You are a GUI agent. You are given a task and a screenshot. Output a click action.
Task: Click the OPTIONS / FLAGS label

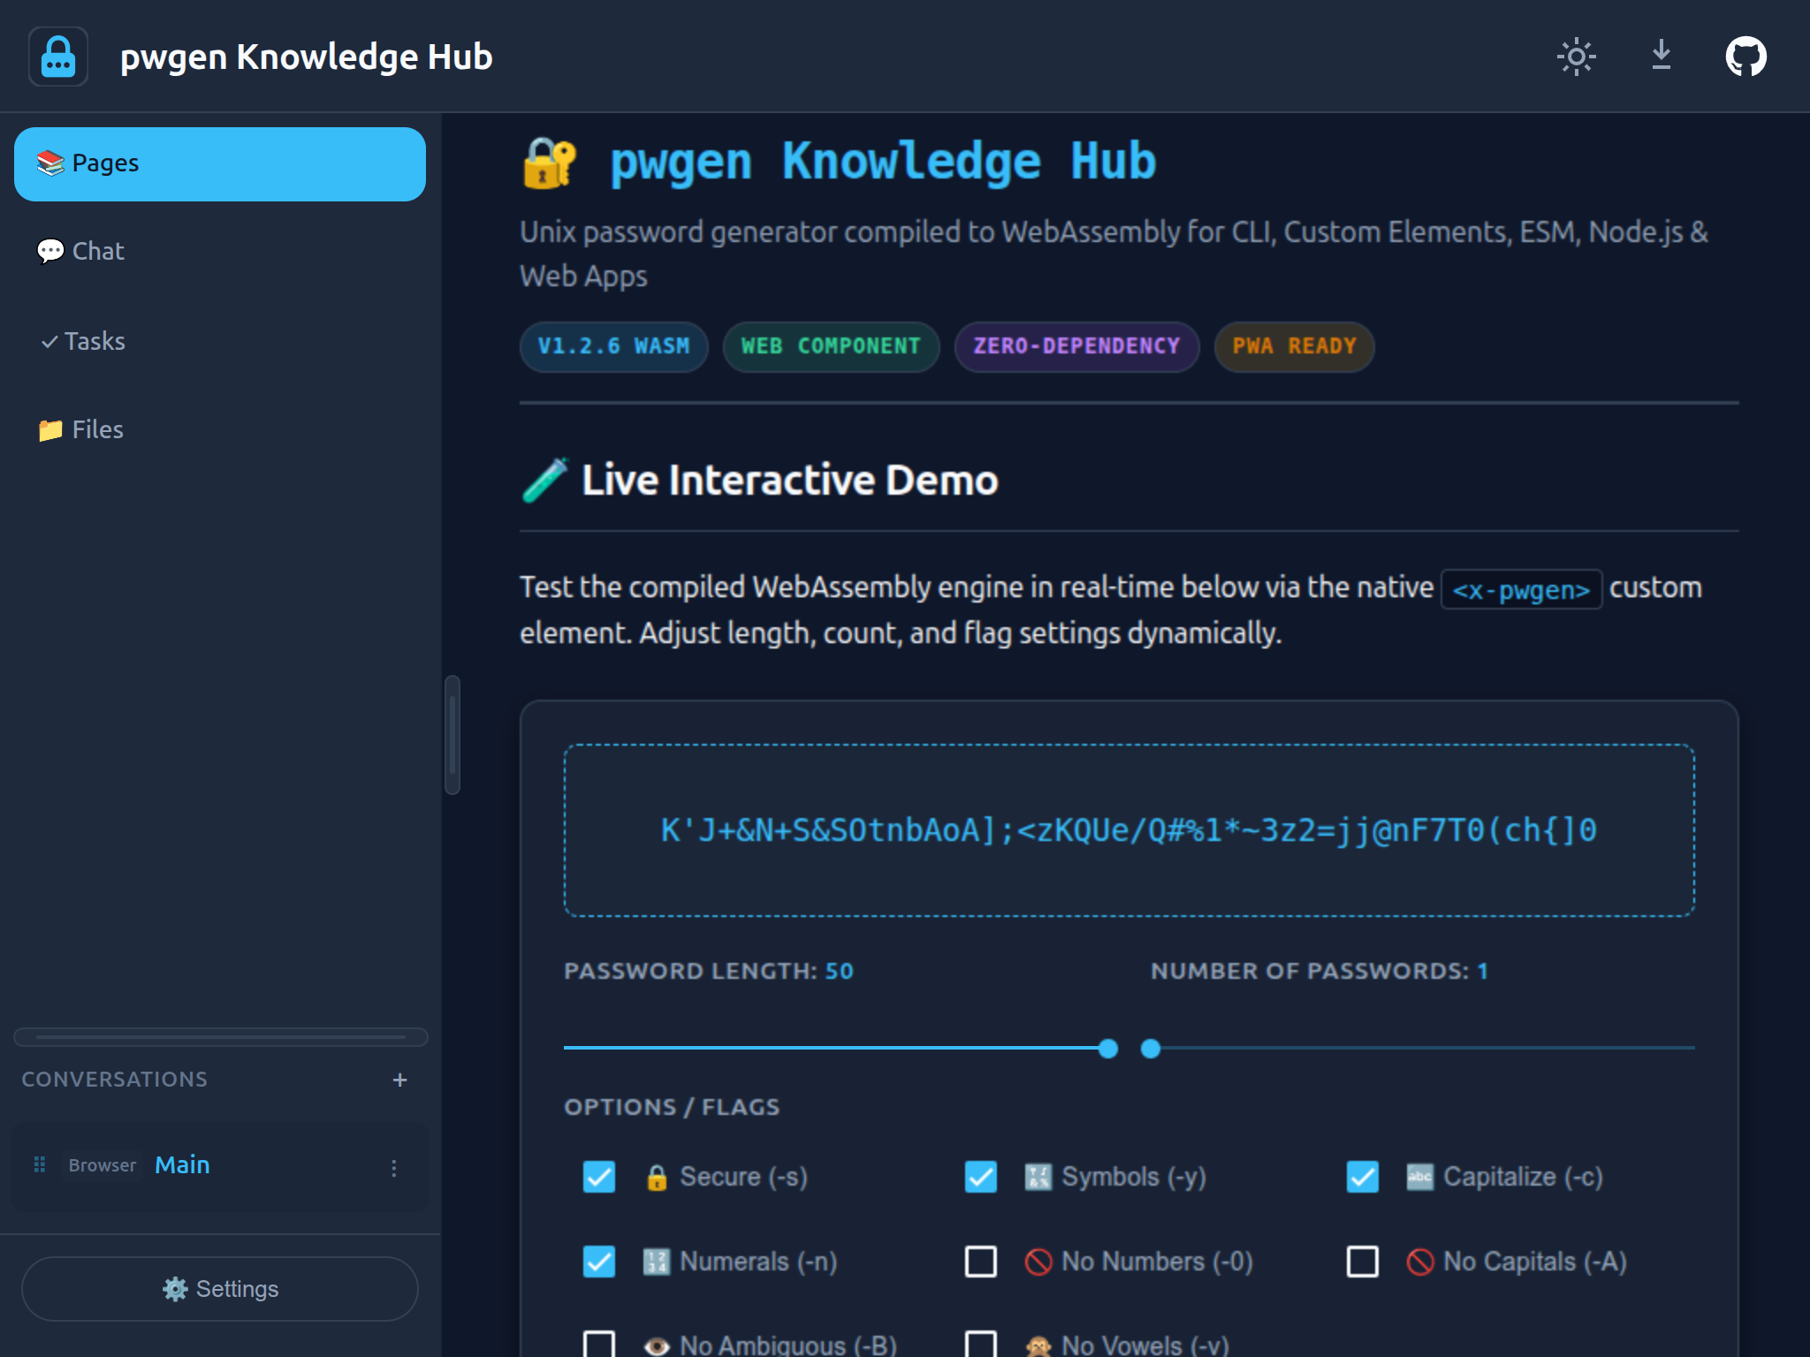coord(672,1107)
